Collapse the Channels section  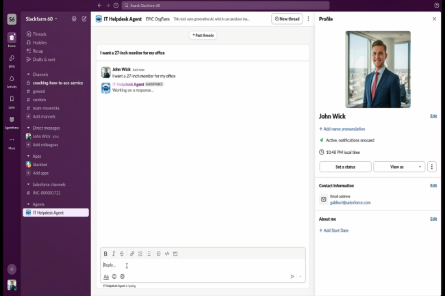click(x=28, y=75)
